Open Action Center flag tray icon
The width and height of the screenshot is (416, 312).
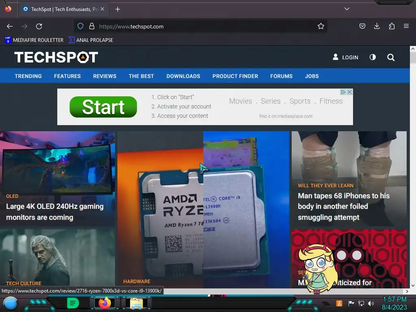(351, 303)
